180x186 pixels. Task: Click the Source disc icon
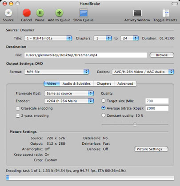click(x=8, y=13)
